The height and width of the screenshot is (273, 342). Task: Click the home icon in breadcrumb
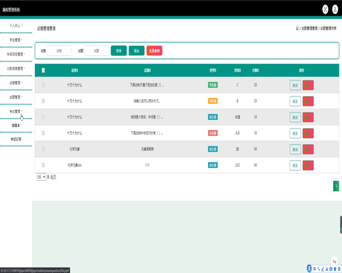pyautogui.click(x=297, y=28)
